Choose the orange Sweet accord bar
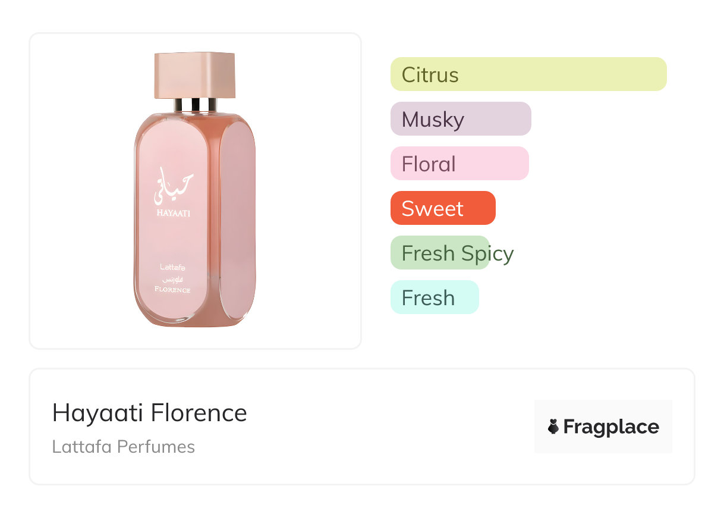This screenshot has width=724, height=514. pyautogui.click(x=442, y=208)
